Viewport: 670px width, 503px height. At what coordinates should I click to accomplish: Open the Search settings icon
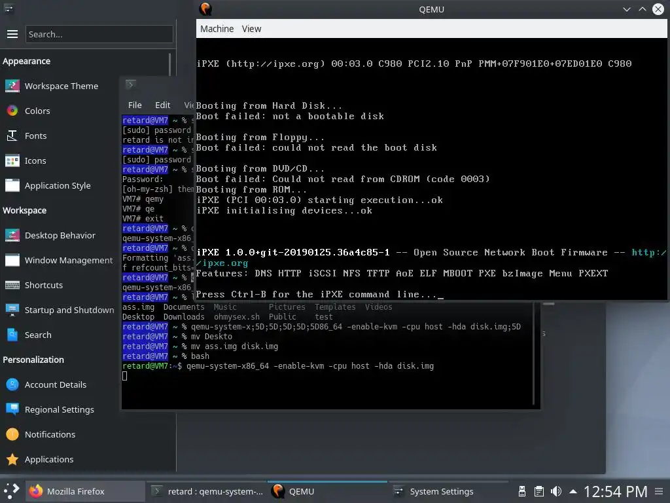coord(12,335)
